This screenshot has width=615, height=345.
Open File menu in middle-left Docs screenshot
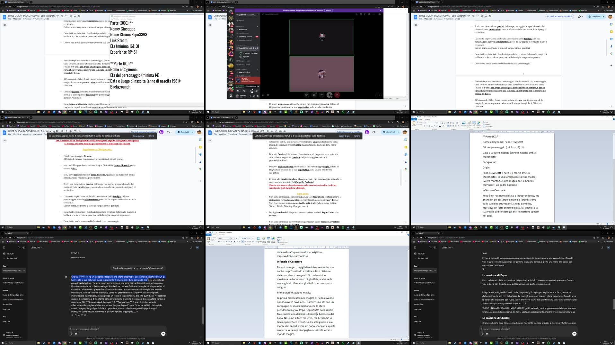click(10, 134)
